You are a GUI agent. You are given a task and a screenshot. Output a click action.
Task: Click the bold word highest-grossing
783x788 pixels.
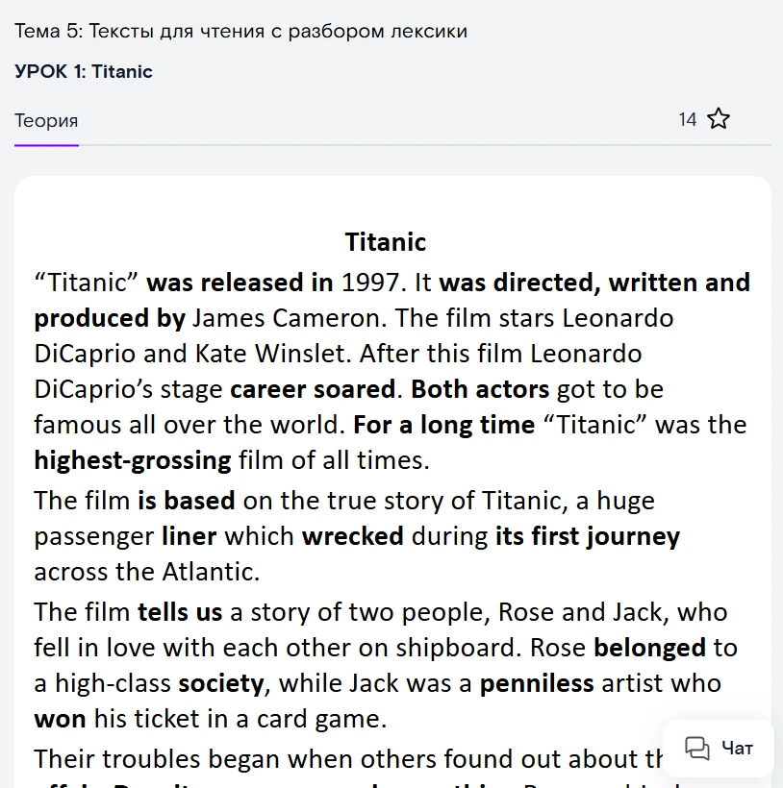pos(133,460)
